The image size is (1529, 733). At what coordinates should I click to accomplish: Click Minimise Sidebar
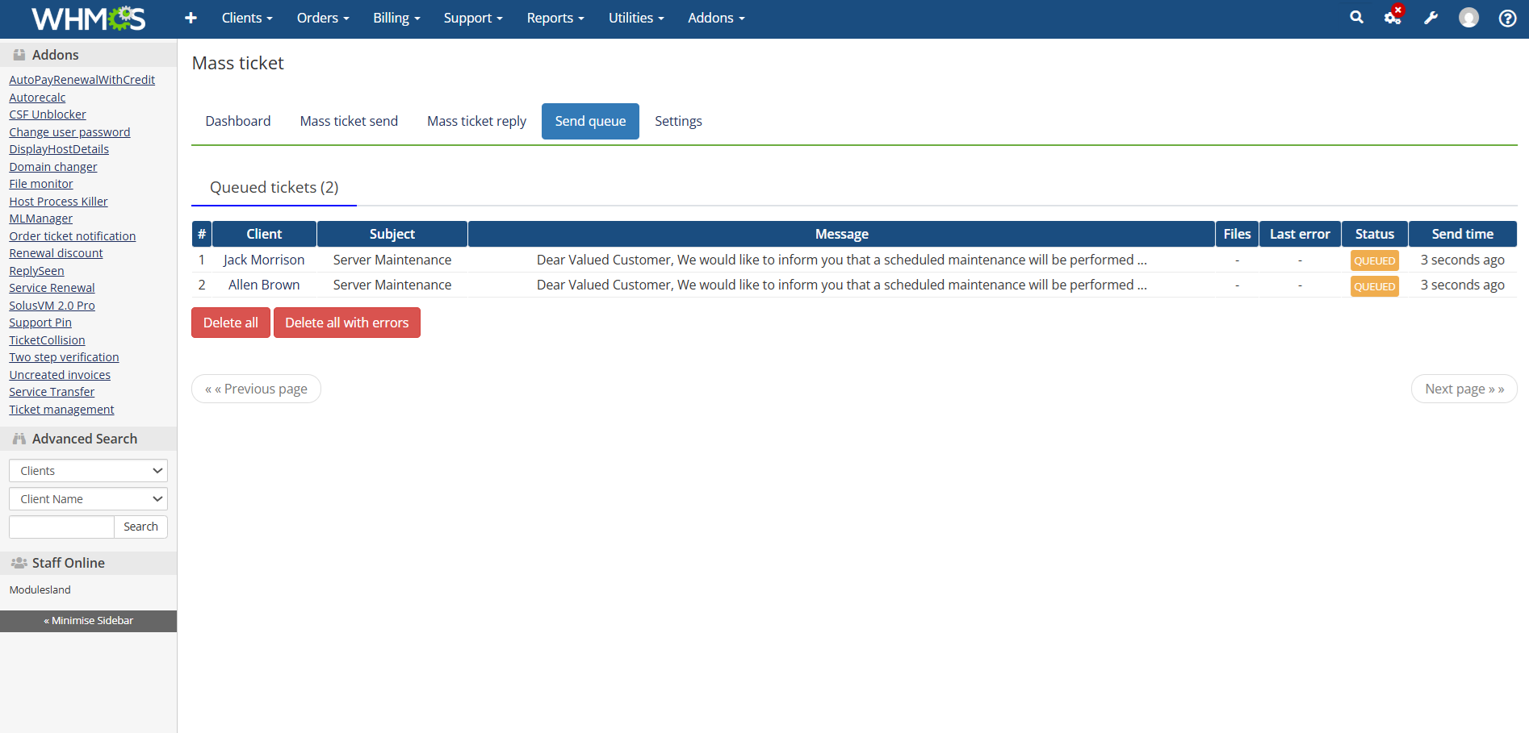pyautogui.click(x=88, y=621)
